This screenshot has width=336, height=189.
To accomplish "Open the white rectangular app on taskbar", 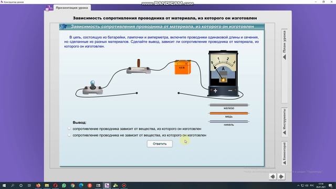I will (x=98, y=185).
